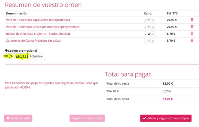Screen dimensions: 199x127
Task: Open Caramelos de Goma Proteicos sin azúcar link
Action: 34,41
